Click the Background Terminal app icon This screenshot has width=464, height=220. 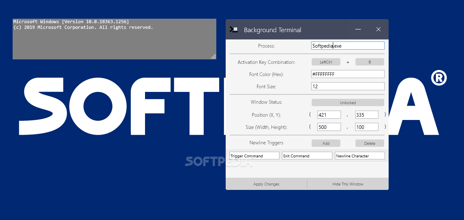coord(234,30)
